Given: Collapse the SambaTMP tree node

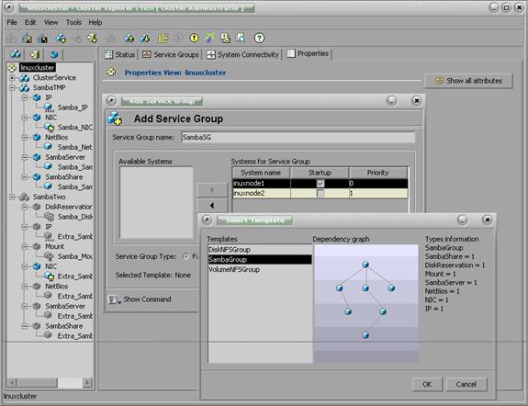Looking at the screenshot, I should [12, 88].
